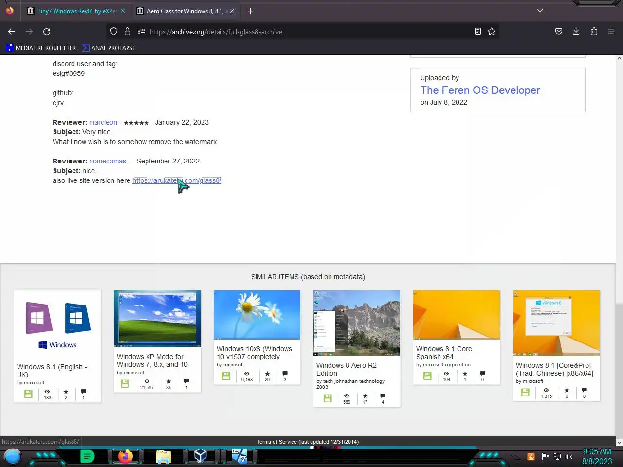Click the page vertical scrollbar
This screenshot has width=623, height=467.
click(619, 251)
